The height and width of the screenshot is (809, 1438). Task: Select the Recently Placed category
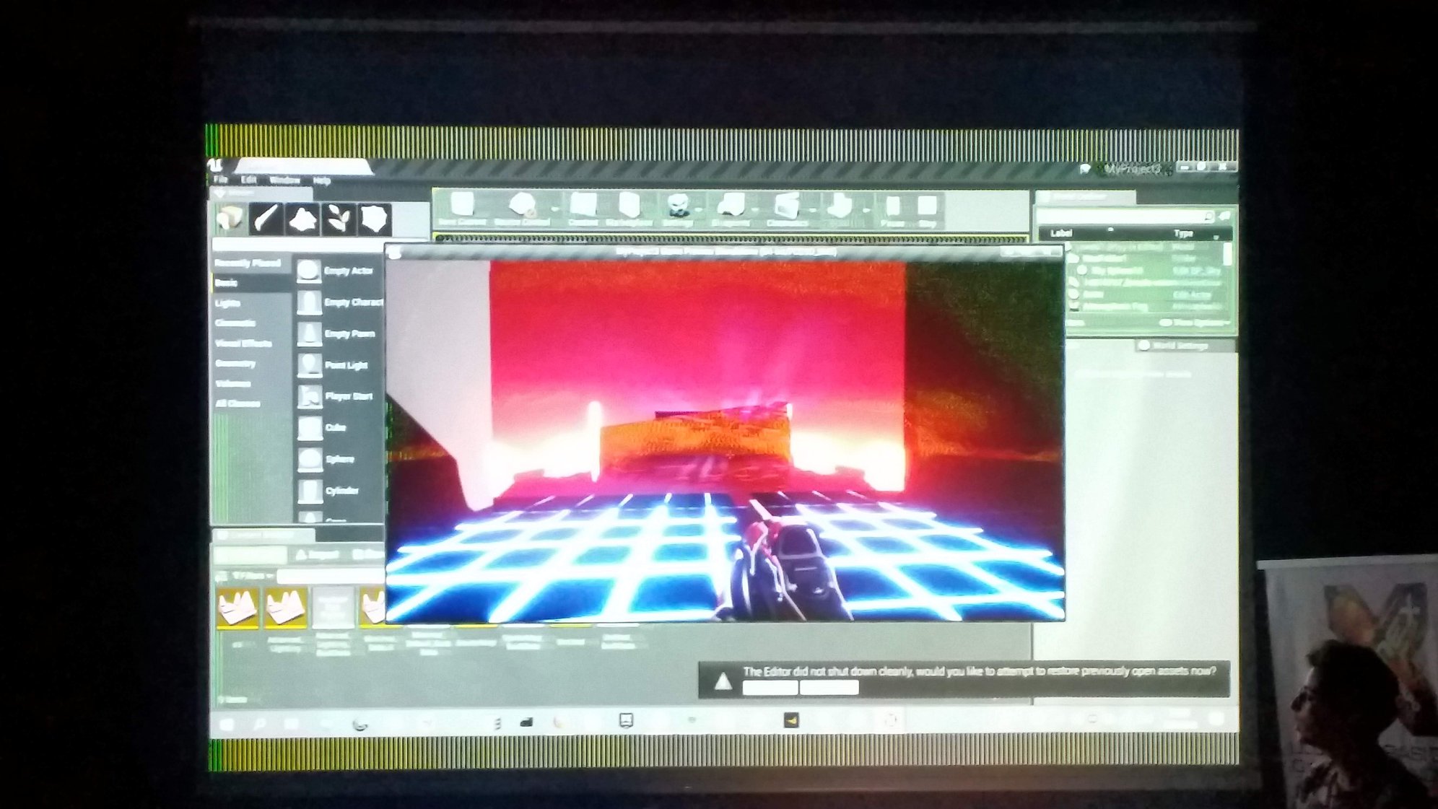click(248, 263)
